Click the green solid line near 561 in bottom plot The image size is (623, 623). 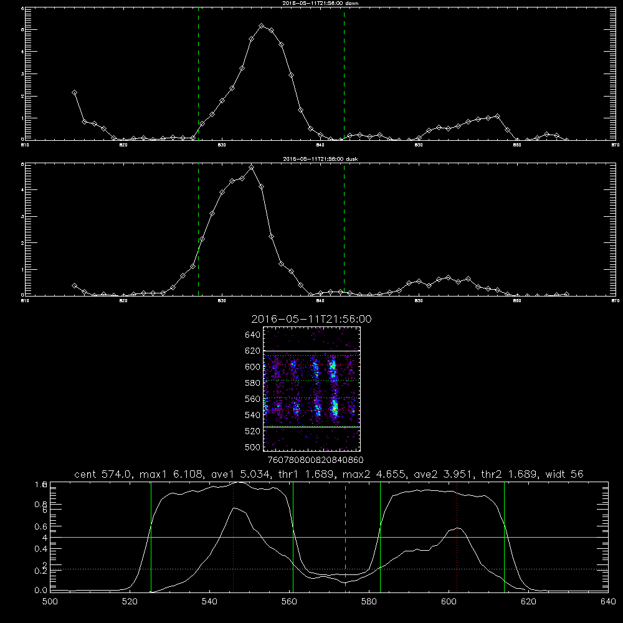point(293,536)
